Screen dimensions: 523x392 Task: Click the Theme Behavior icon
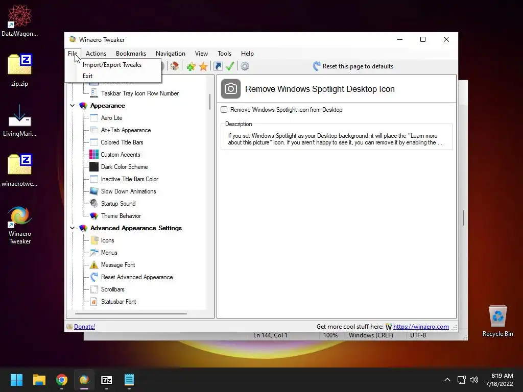[94, 216]
